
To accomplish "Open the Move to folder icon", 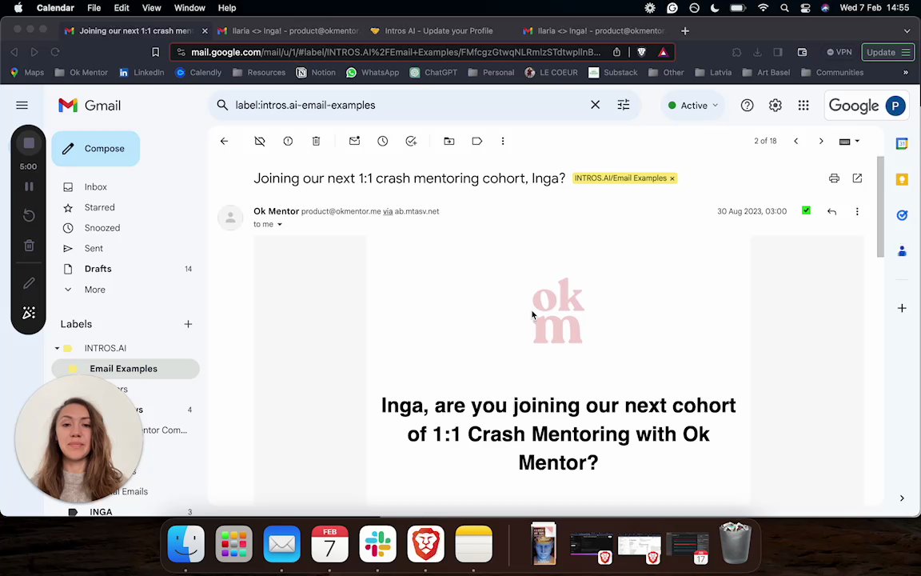I will (x=449, y=141).
